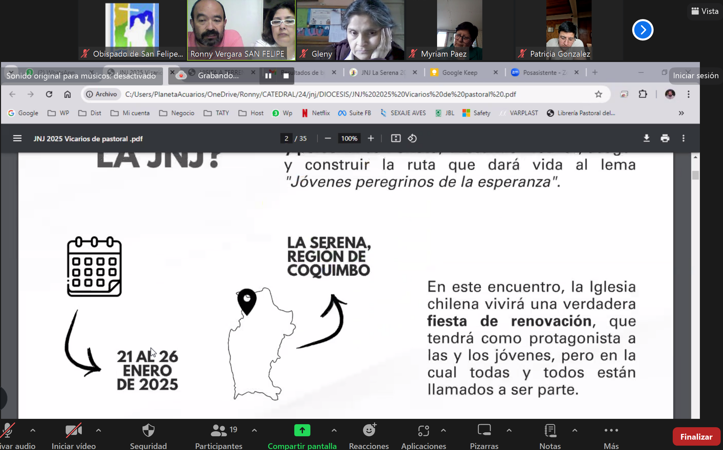The image size is (723, 450).
Task: Open Vista layout menu
Action: [705, 11]
